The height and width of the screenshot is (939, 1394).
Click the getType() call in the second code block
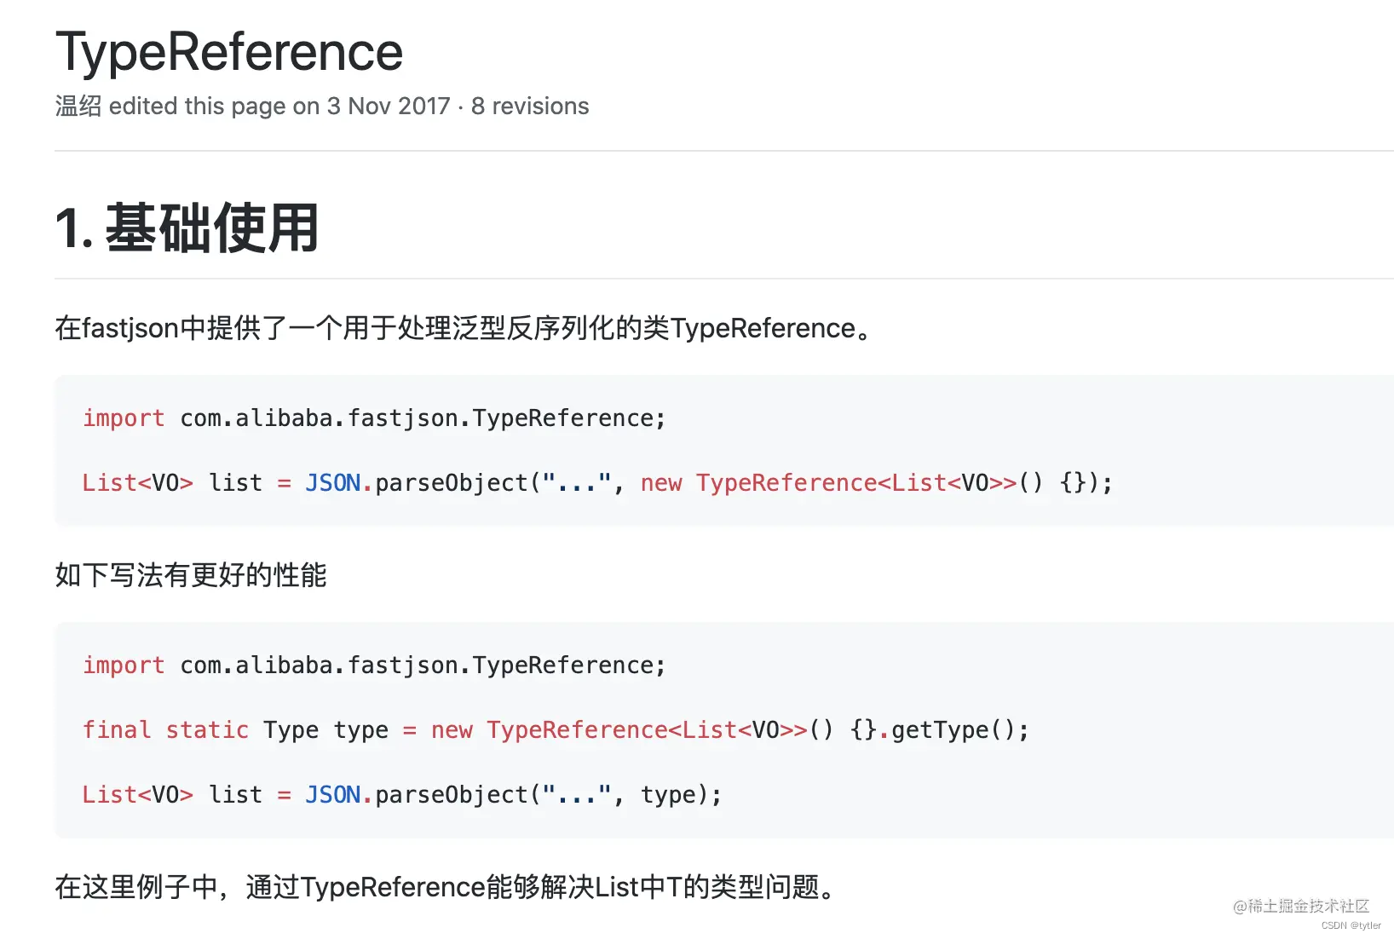[953, 730]
